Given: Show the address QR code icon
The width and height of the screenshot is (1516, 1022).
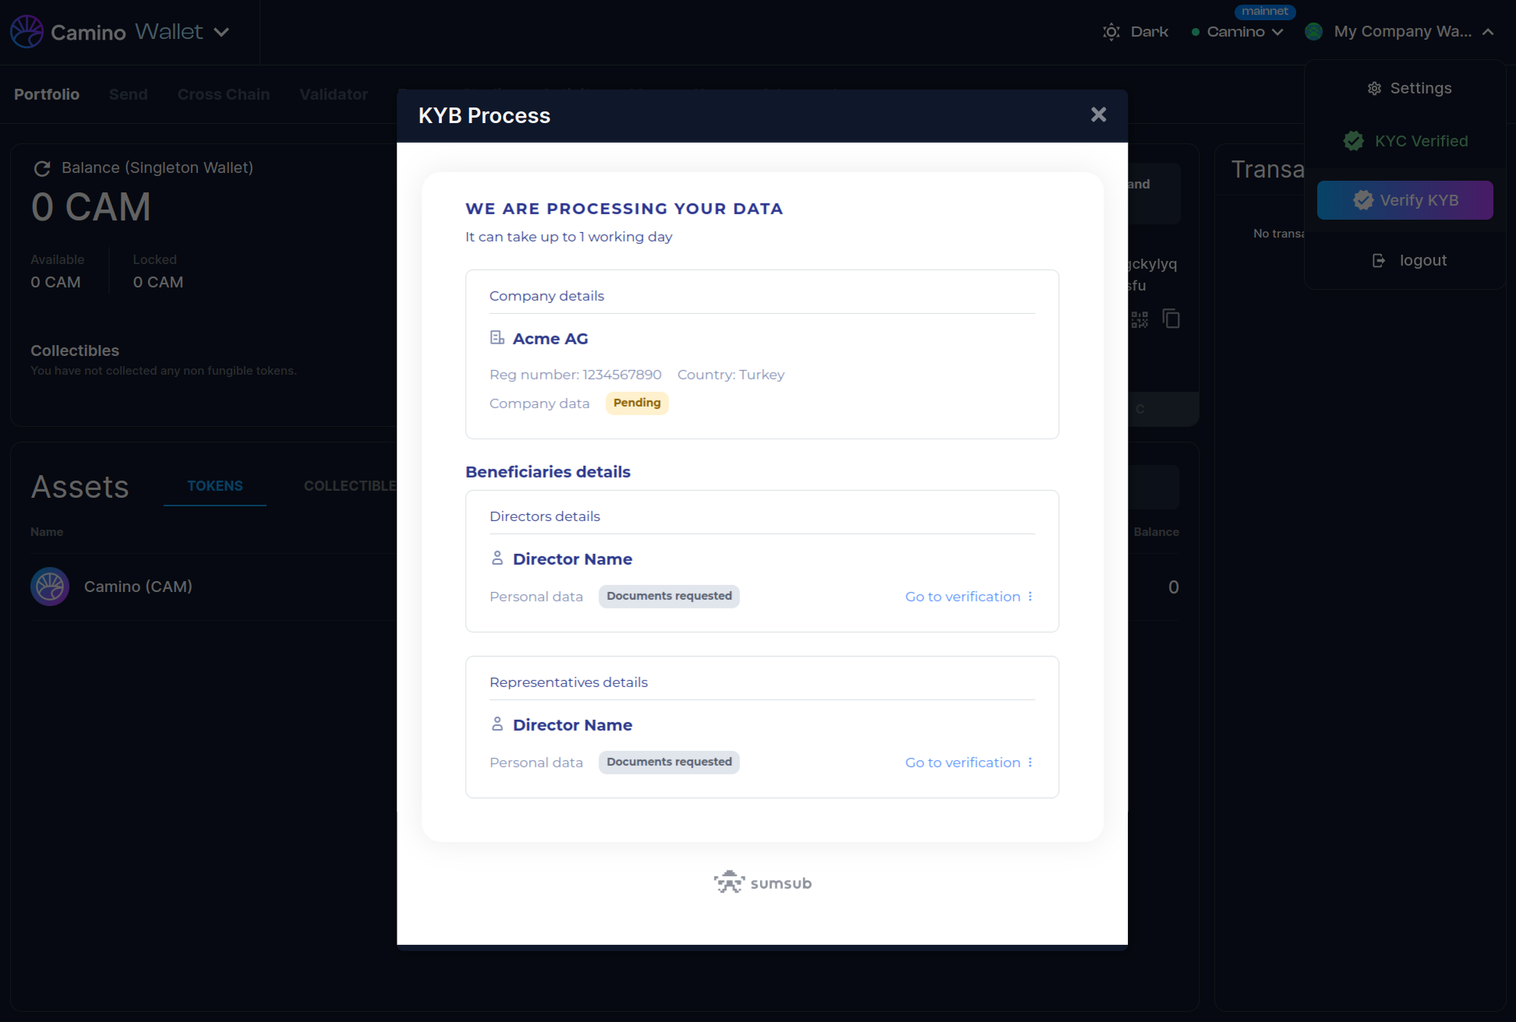Looking at the screenshot, I should pyautogui.click(x=1140, y=319).
